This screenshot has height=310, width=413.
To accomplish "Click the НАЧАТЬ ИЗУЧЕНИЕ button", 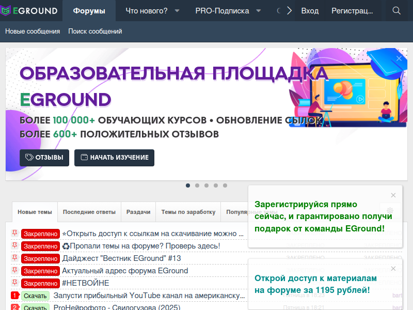I will pyautogui.click(x=114, y=158).
